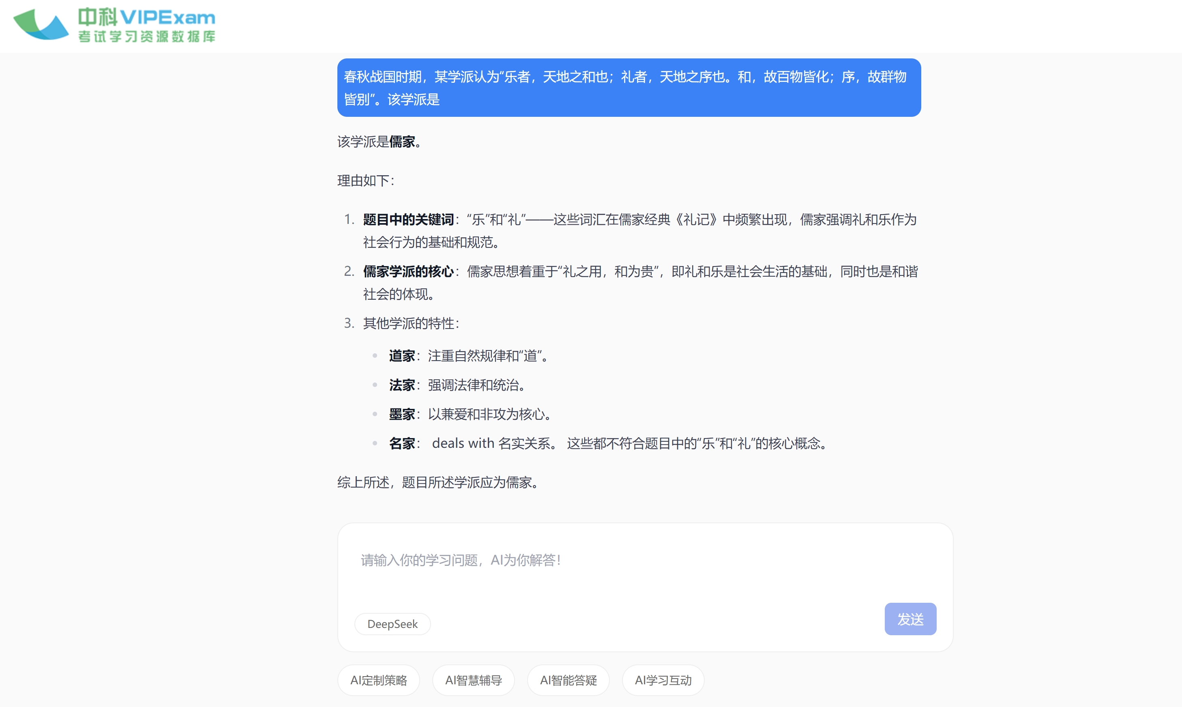The width and height of the screenshot is (1182, 707).
Task: Select the AI定制策略 option
Action: coord(379,680)
